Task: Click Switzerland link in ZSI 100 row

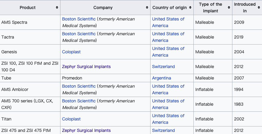Action: tap(163, 67)
